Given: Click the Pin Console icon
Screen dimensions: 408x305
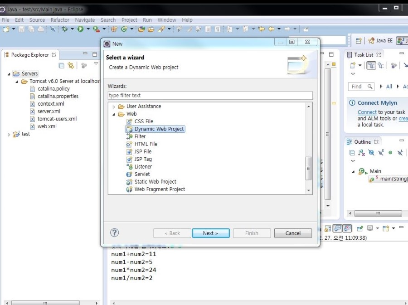Looking at the screenshot, I should coord(360,228).
